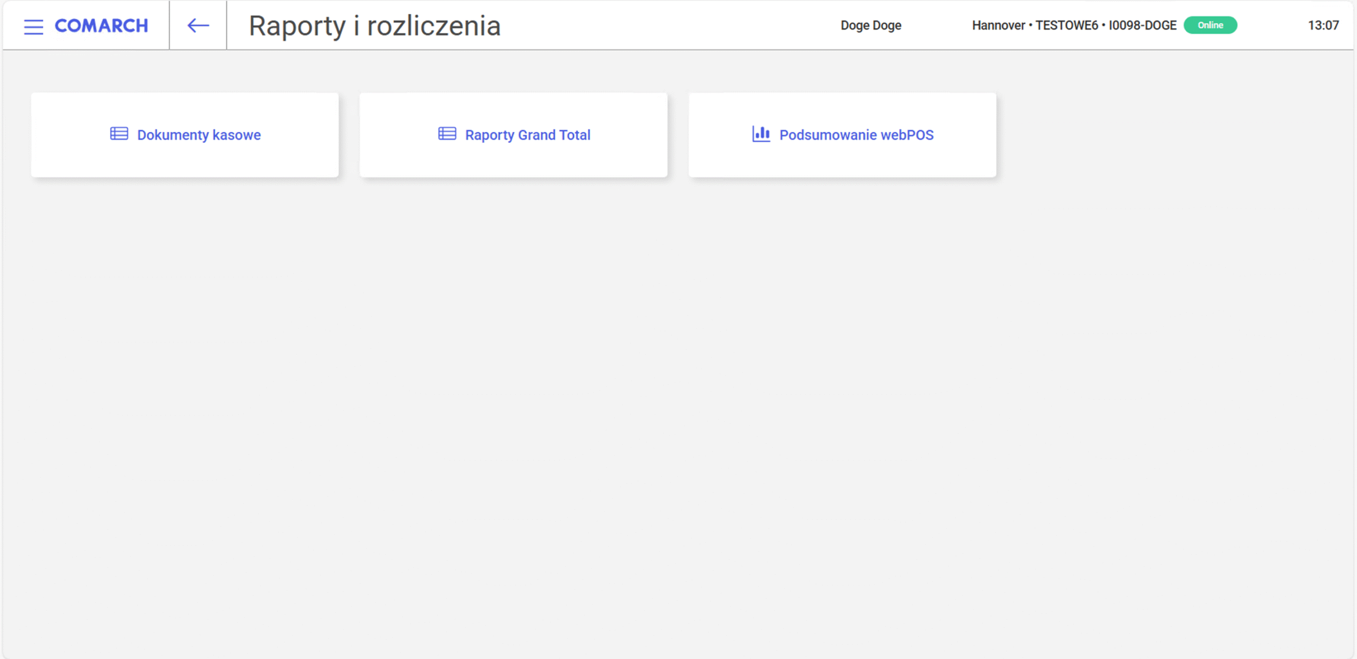The image size is (1357, 659).
Task: Click the back arrow icon
Action: [198, 25]
